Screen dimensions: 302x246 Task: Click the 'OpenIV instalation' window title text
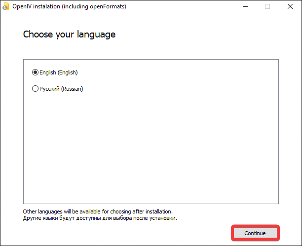70,6
